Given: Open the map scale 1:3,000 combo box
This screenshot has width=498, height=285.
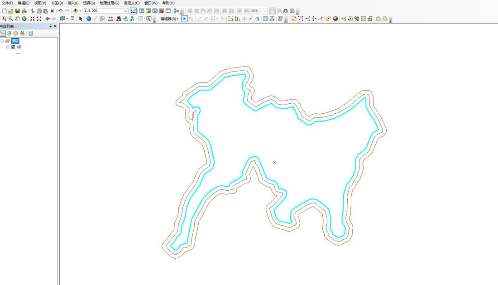Looking at the screenshot, I should tap(106, 11).
